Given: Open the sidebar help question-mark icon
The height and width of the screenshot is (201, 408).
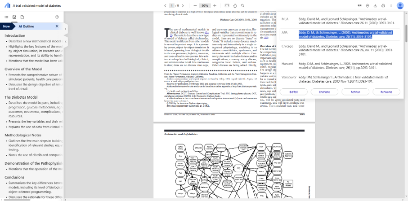Looking at the screenshot, I should click(57, 17).
